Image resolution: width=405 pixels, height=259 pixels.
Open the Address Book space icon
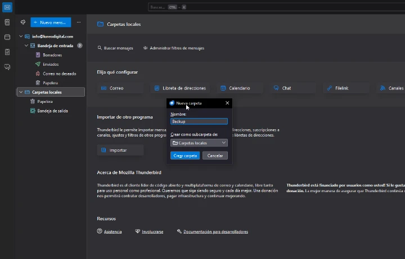(7, 22)
